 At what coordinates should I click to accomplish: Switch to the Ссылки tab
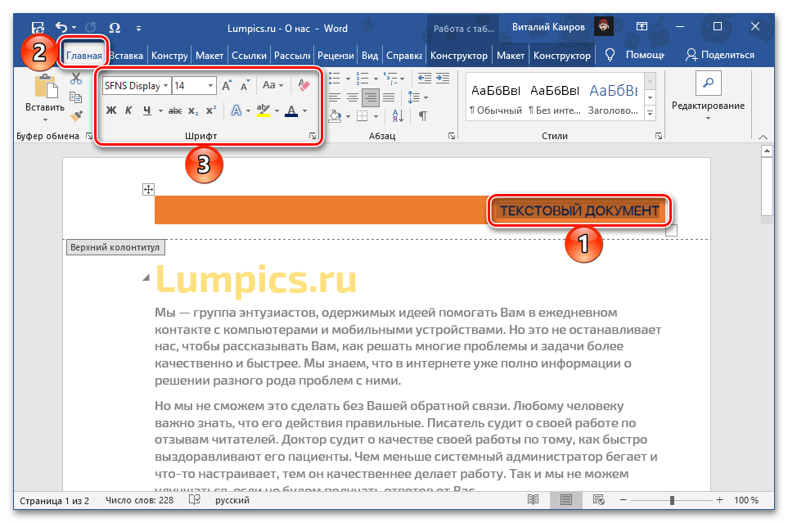tap(249, 56)
